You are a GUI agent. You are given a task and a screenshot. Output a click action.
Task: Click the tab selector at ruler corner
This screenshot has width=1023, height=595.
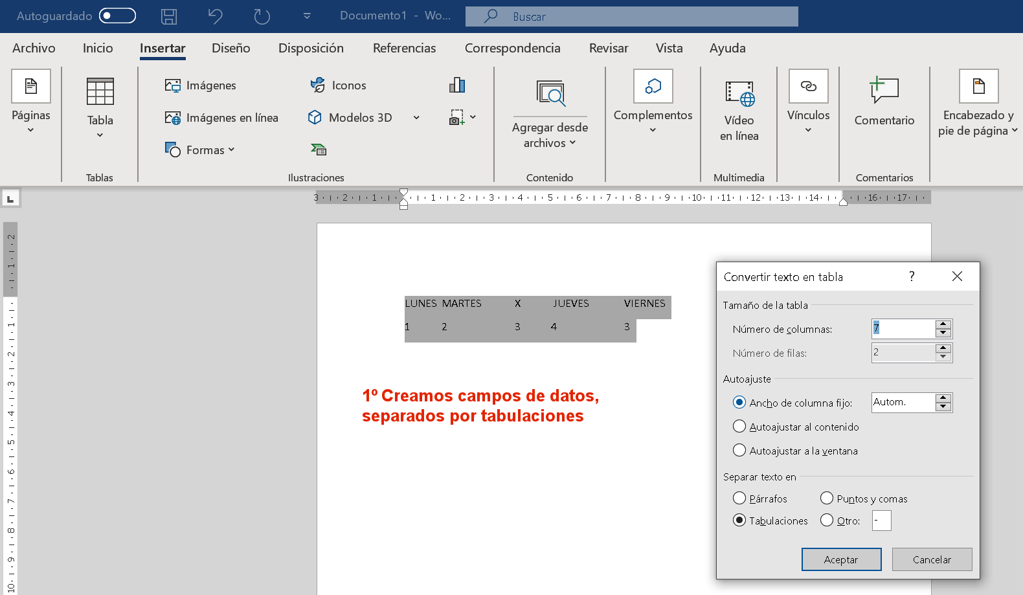tap(10, 198)
